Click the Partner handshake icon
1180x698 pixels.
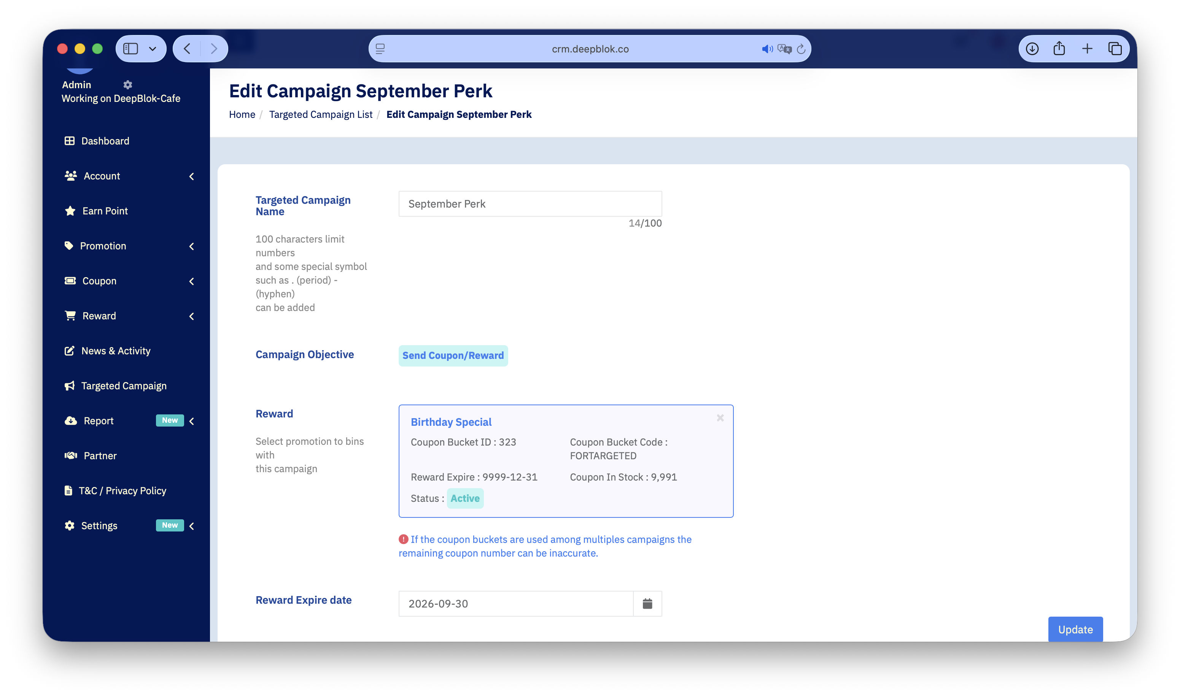(71, 455)
